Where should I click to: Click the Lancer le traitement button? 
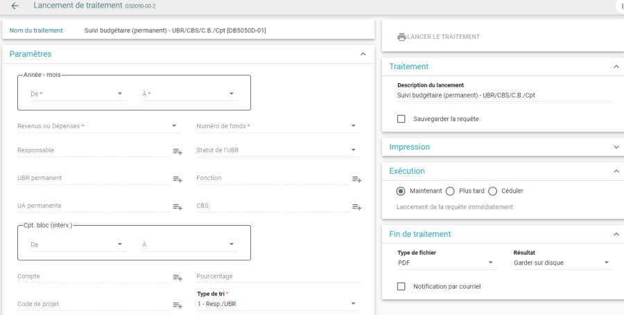439,37
